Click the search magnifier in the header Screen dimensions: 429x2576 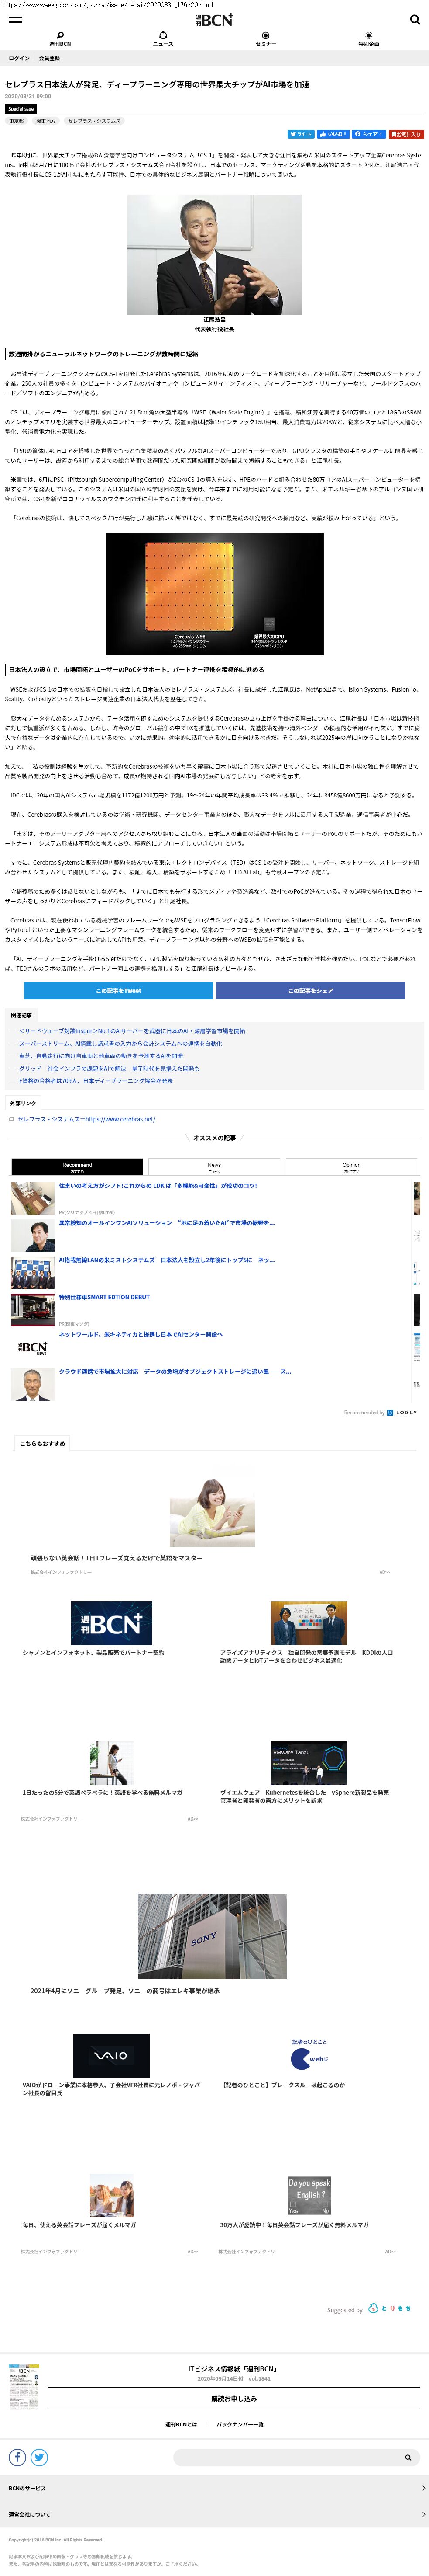pos(415,19)
